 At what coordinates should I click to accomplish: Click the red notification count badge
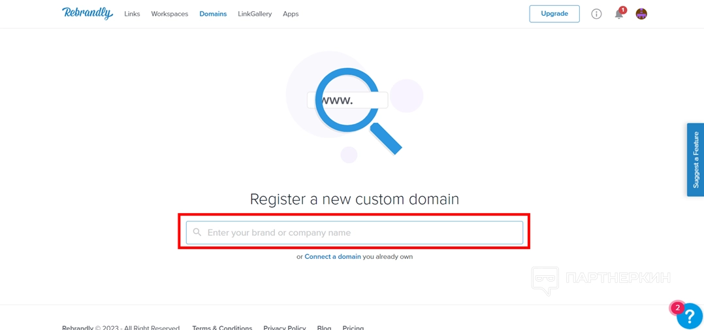[x=623, y=10]
